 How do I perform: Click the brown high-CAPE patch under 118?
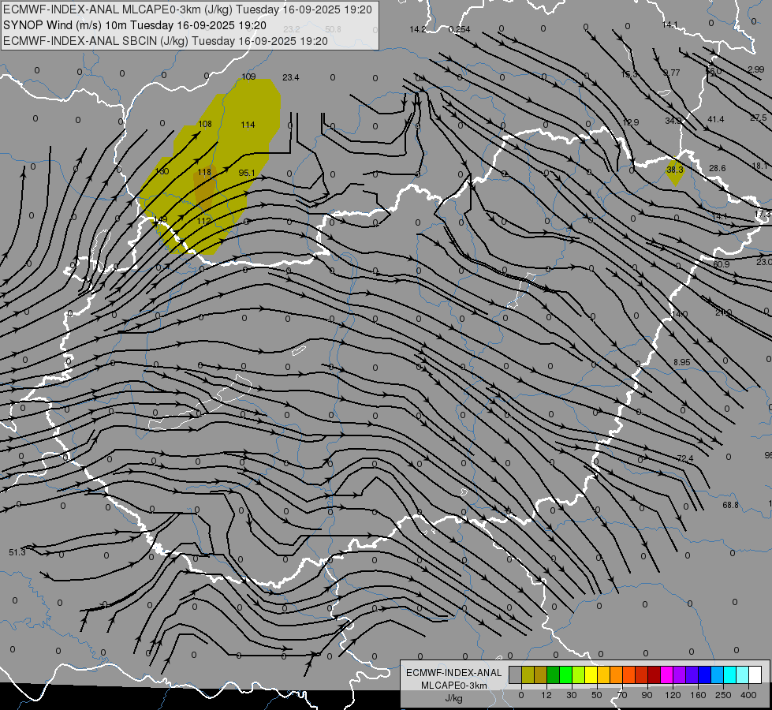coord(203,189)
